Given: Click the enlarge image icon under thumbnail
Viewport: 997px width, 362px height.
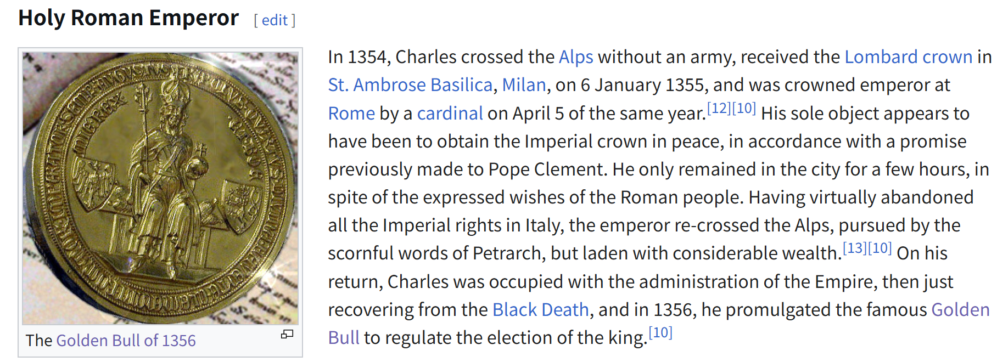Looking at the screenshot, I should pos(287,334).
